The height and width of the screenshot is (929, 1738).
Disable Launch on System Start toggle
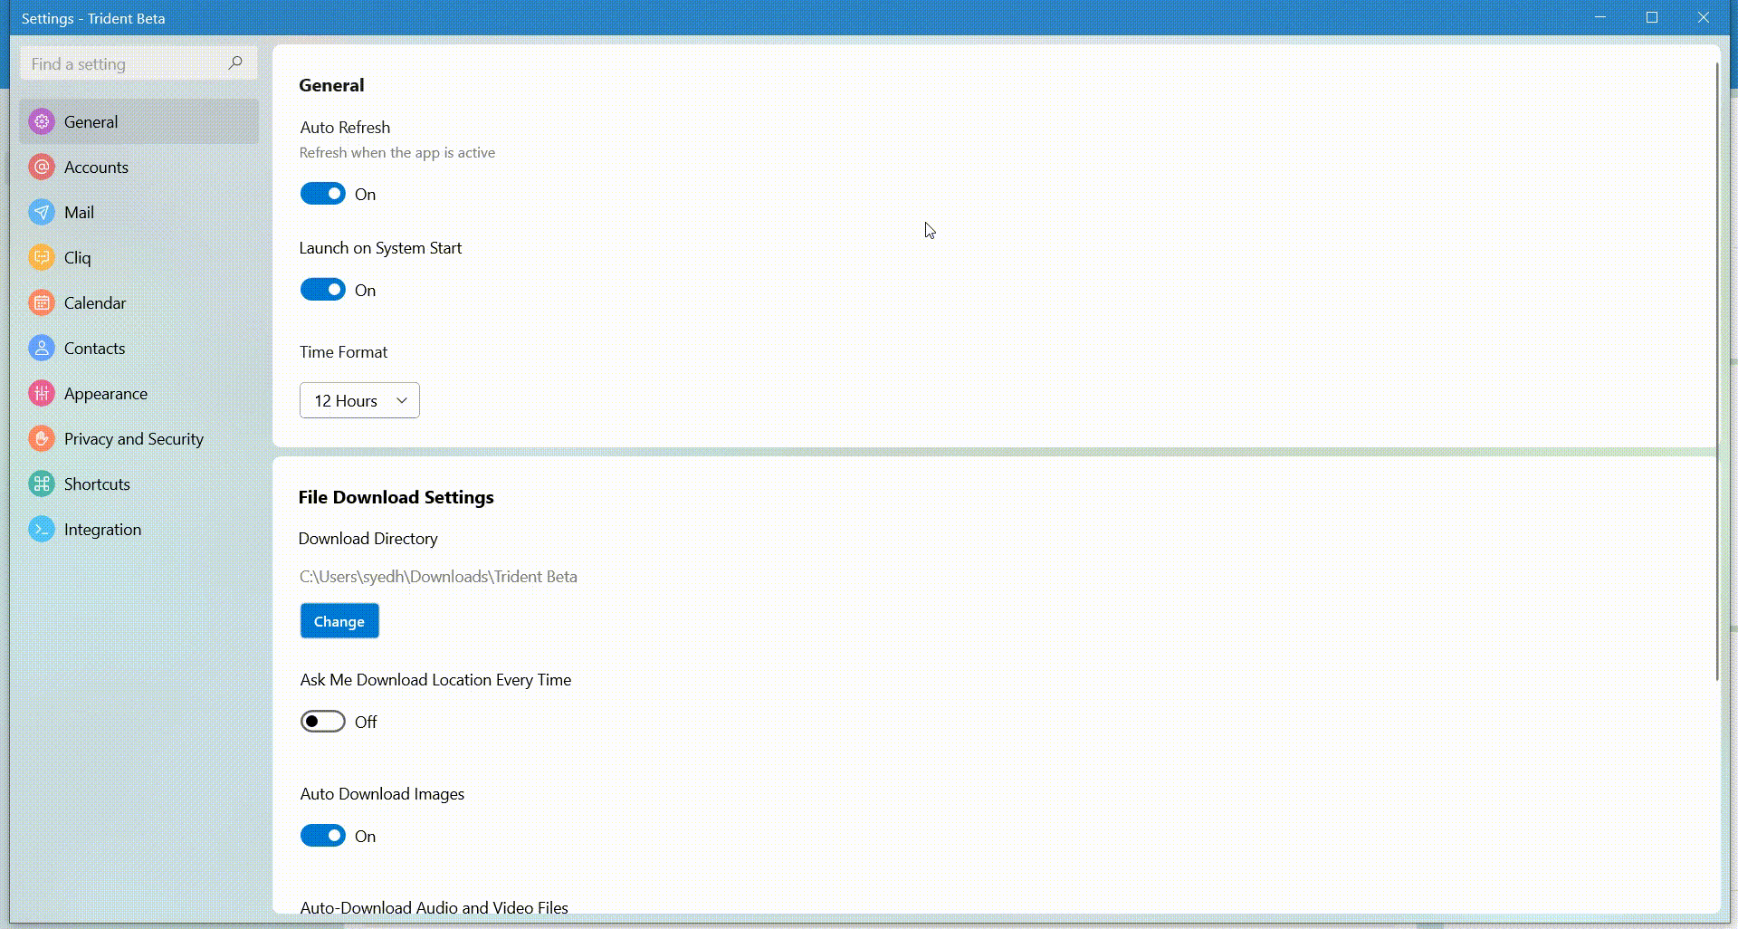point(322,290)
